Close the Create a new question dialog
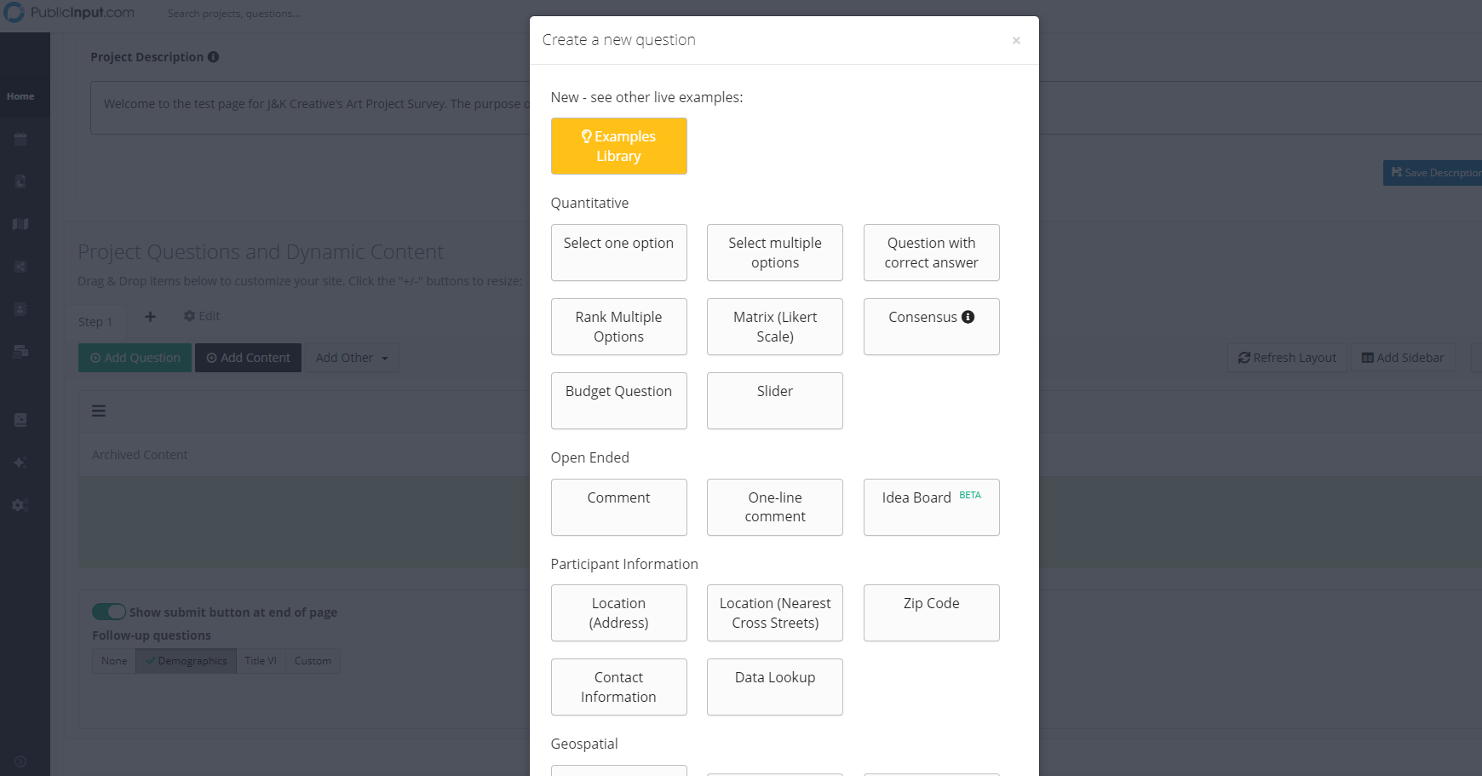Viewport: 1482px width, 776px height. tap(1015, 40)
